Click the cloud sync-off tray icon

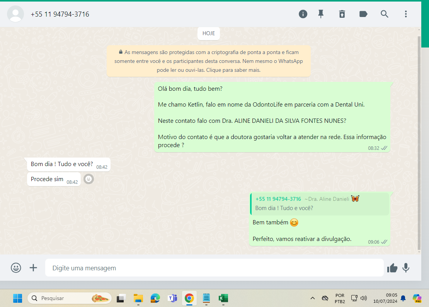pyautogui.click(x=325, y=298)
